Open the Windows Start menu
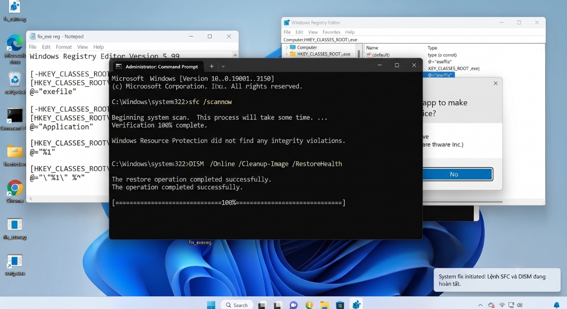Screen dimensions: 567x309 point(211,305)
